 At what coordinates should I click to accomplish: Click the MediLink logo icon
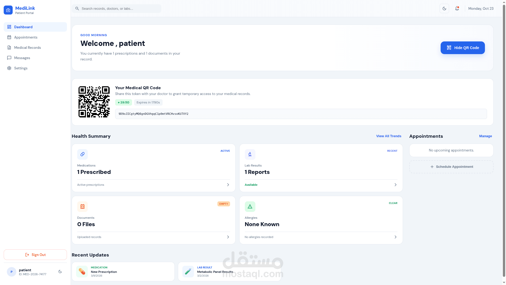point(8,10)
